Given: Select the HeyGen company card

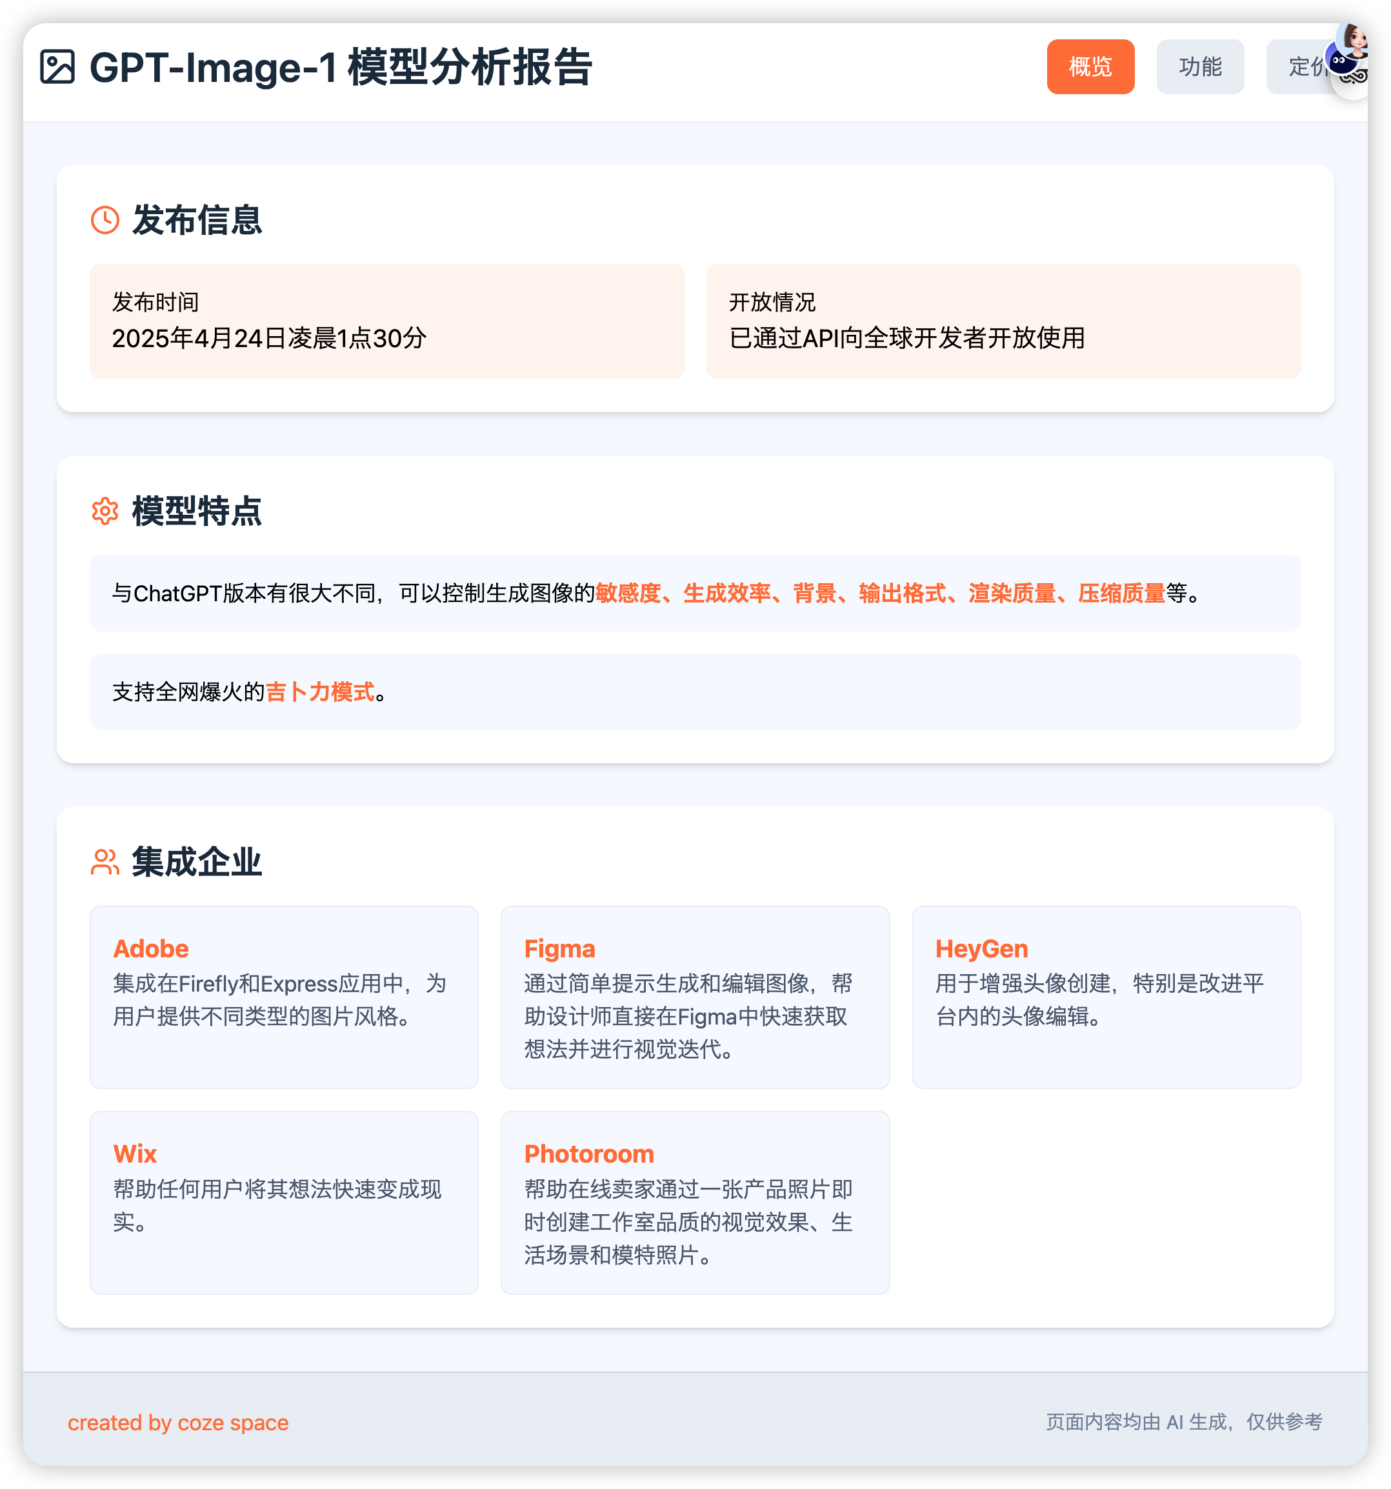Looking at the screenshot, I should tap(1106, 997).
